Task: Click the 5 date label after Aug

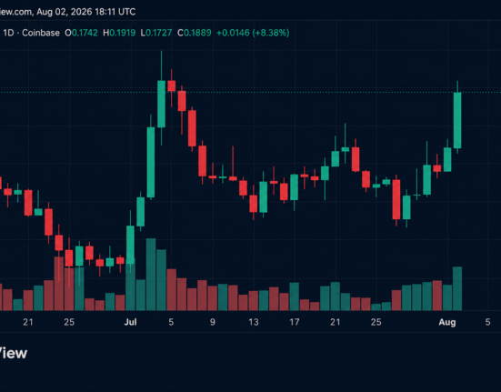Action: (487, 322)
